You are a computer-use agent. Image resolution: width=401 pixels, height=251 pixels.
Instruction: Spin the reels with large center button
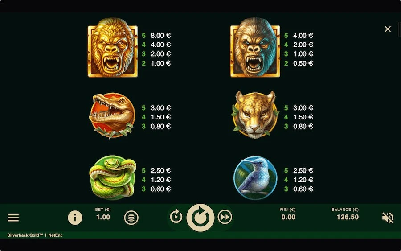200,218
